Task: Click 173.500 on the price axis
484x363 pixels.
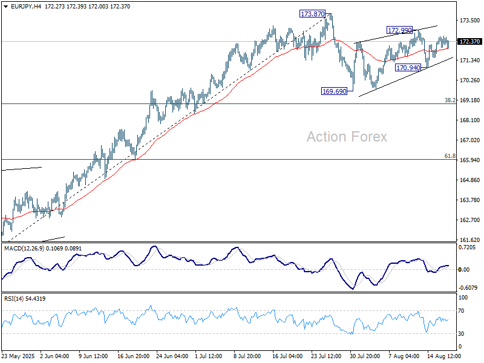Action: click(469, 21)
